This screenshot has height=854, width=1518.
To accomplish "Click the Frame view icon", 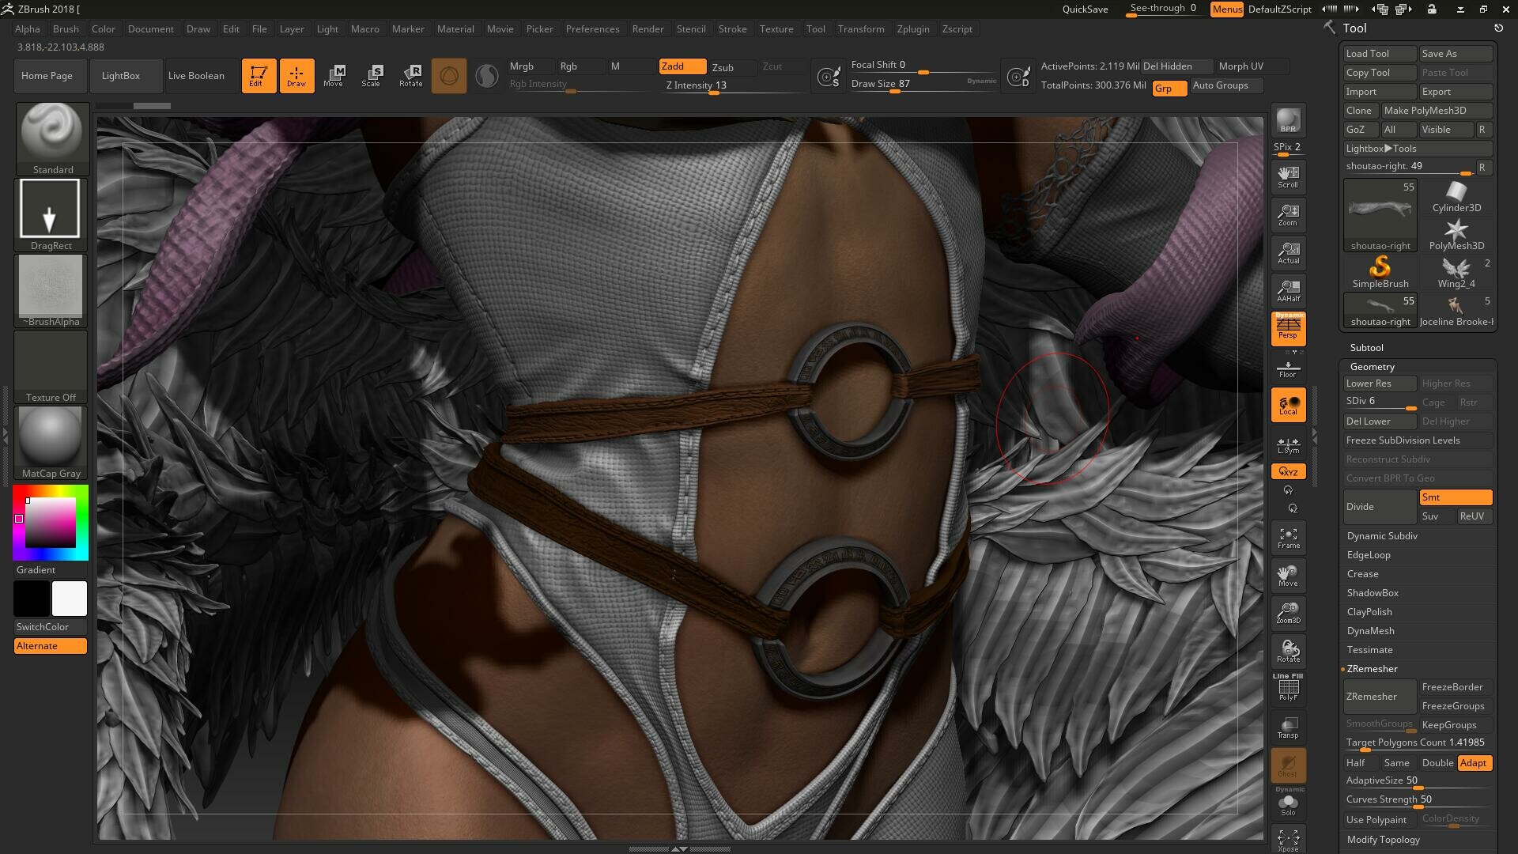I will point(1288,538).
